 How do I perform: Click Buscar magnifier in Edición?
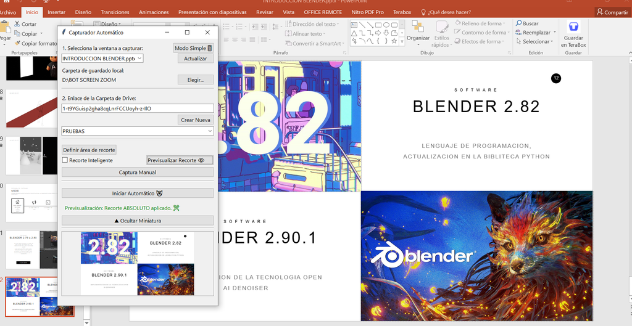point(518,24)
